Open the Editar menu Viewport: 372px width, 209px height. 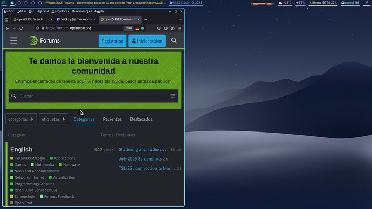coord(22,11)
